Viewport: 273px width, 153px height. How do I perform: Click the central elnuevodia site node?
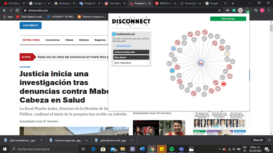[x=201, y=63]
